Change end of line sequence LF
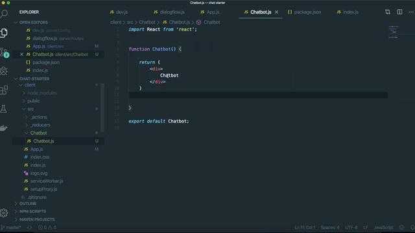Screen dimensions: 415x233 coord(366,227)
